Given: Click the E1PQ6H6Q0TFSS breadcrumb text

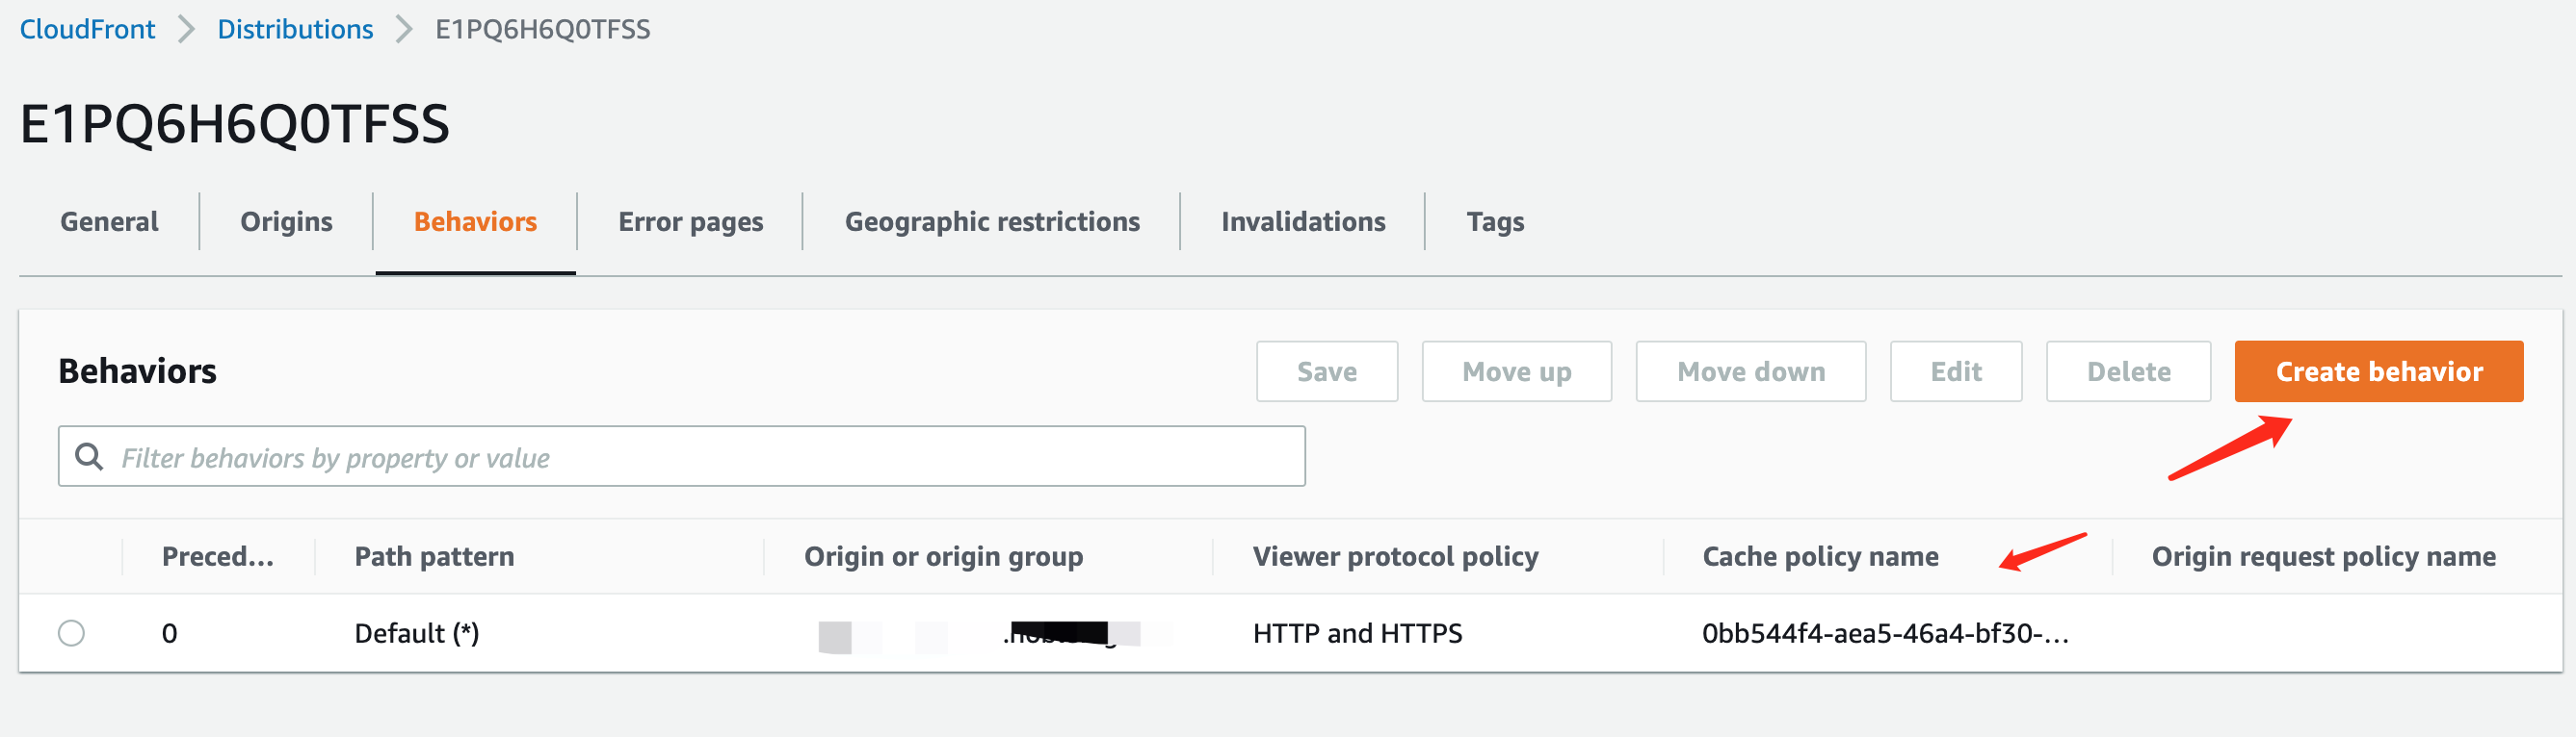Looking at the screenshot, I should 542,29.
